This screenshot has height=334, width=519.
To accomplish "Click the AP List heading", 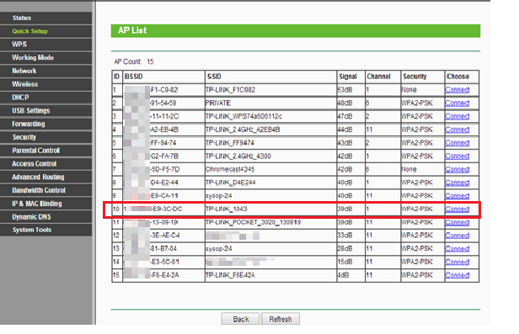I will [132, 30].
